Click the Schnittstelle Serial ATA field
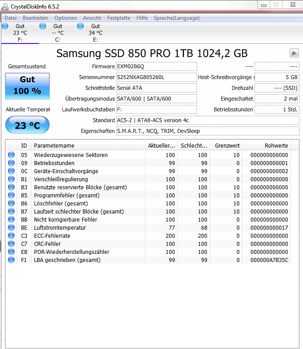This screenshot has width=303, height=349. (x=157, y=88)
